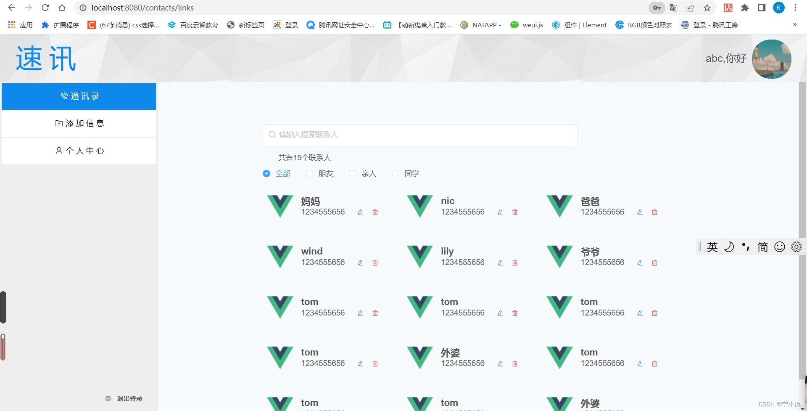Delete the contact wind
This screenshot has width=807, height=411.
coord(375,263)
